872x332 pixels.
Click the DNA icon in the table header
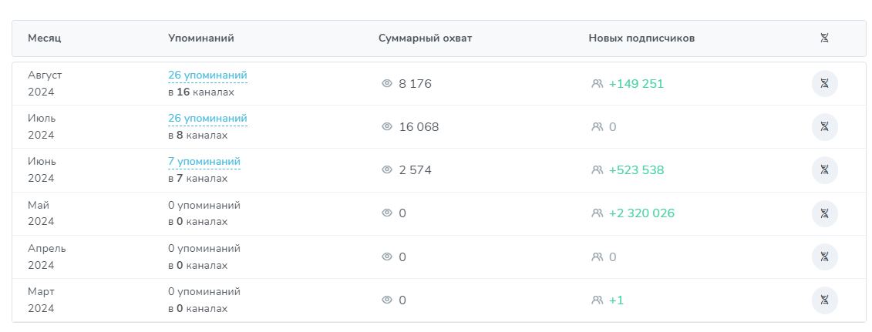point(824,38)
